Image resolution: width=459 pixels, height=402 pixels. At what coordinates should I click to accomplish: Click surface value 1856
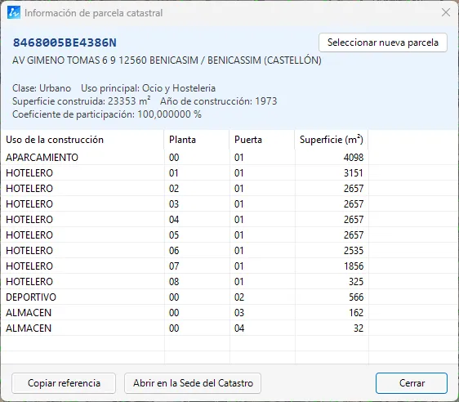(x=354, y=266)
